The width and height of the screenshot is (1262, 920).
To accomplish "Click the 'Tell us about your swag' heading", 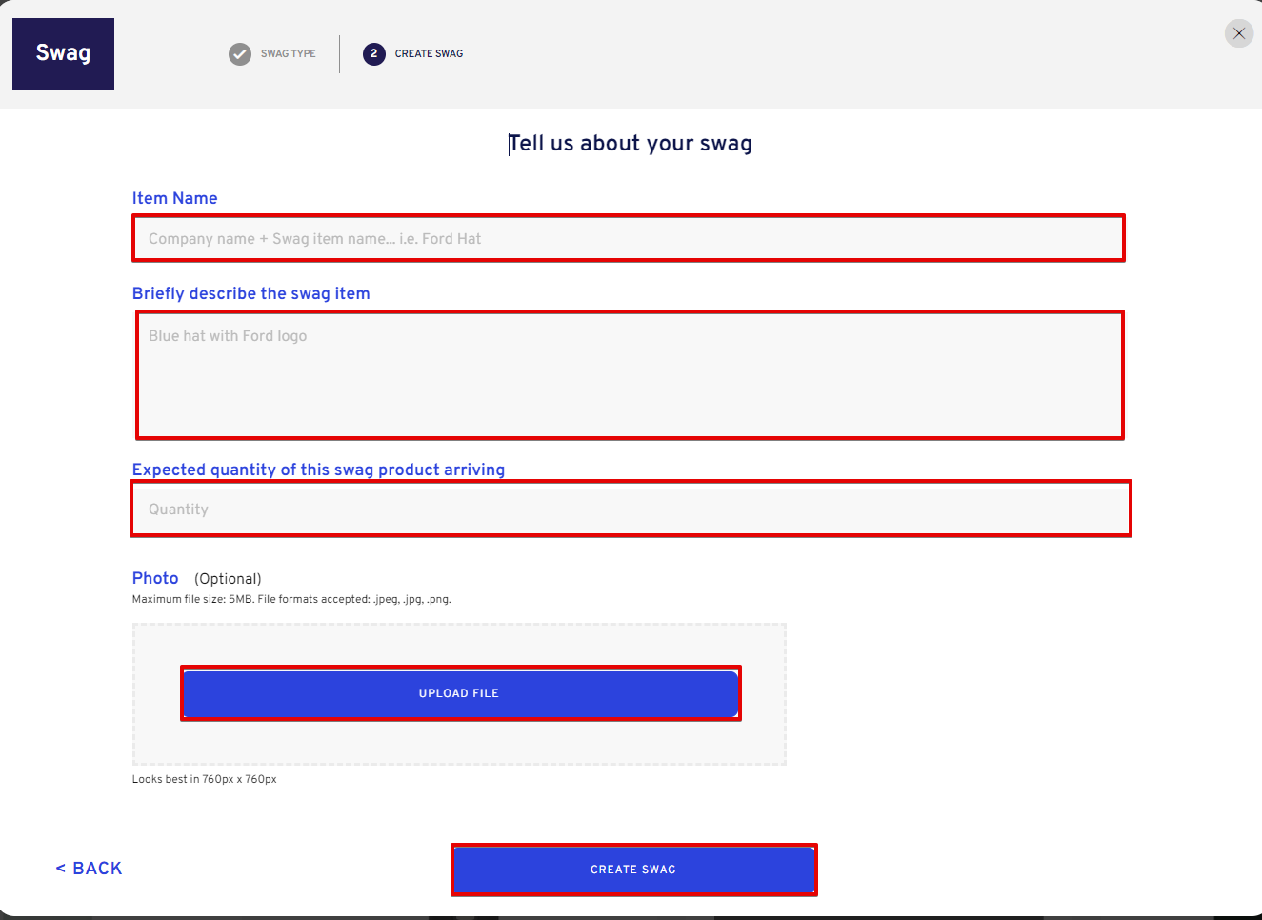I will point(631,144).
